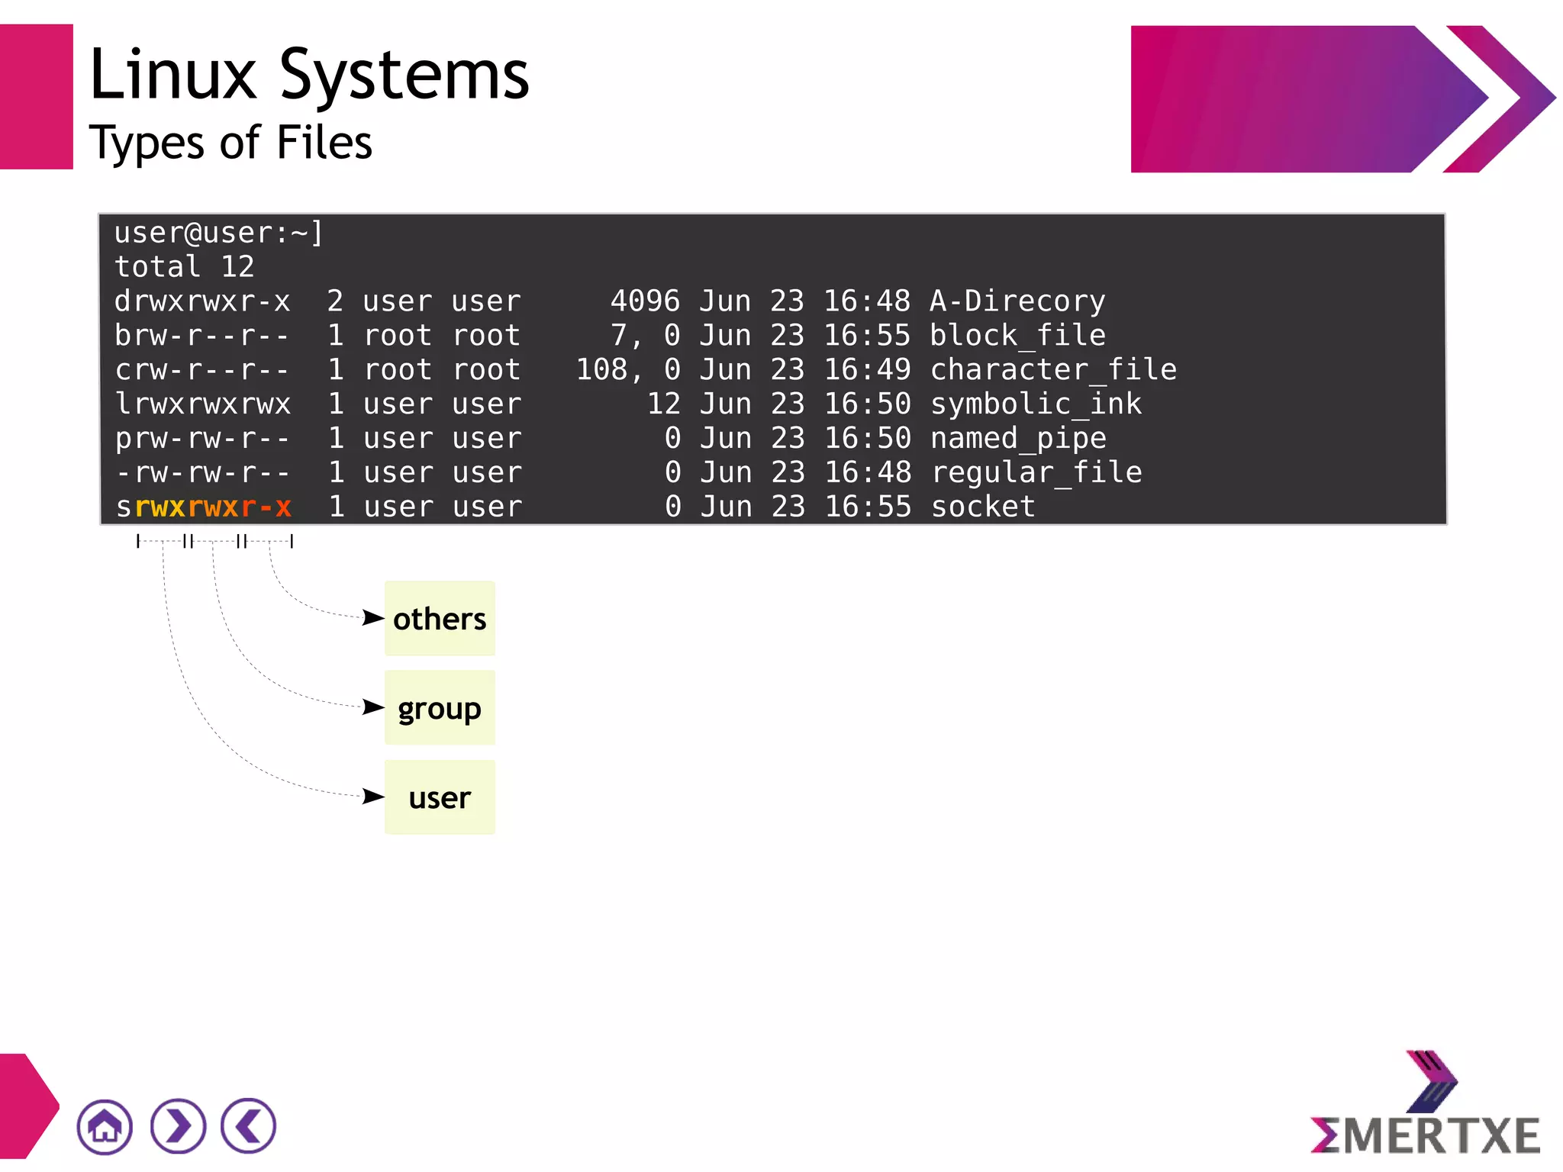Click device number '108, 0'

628,370
